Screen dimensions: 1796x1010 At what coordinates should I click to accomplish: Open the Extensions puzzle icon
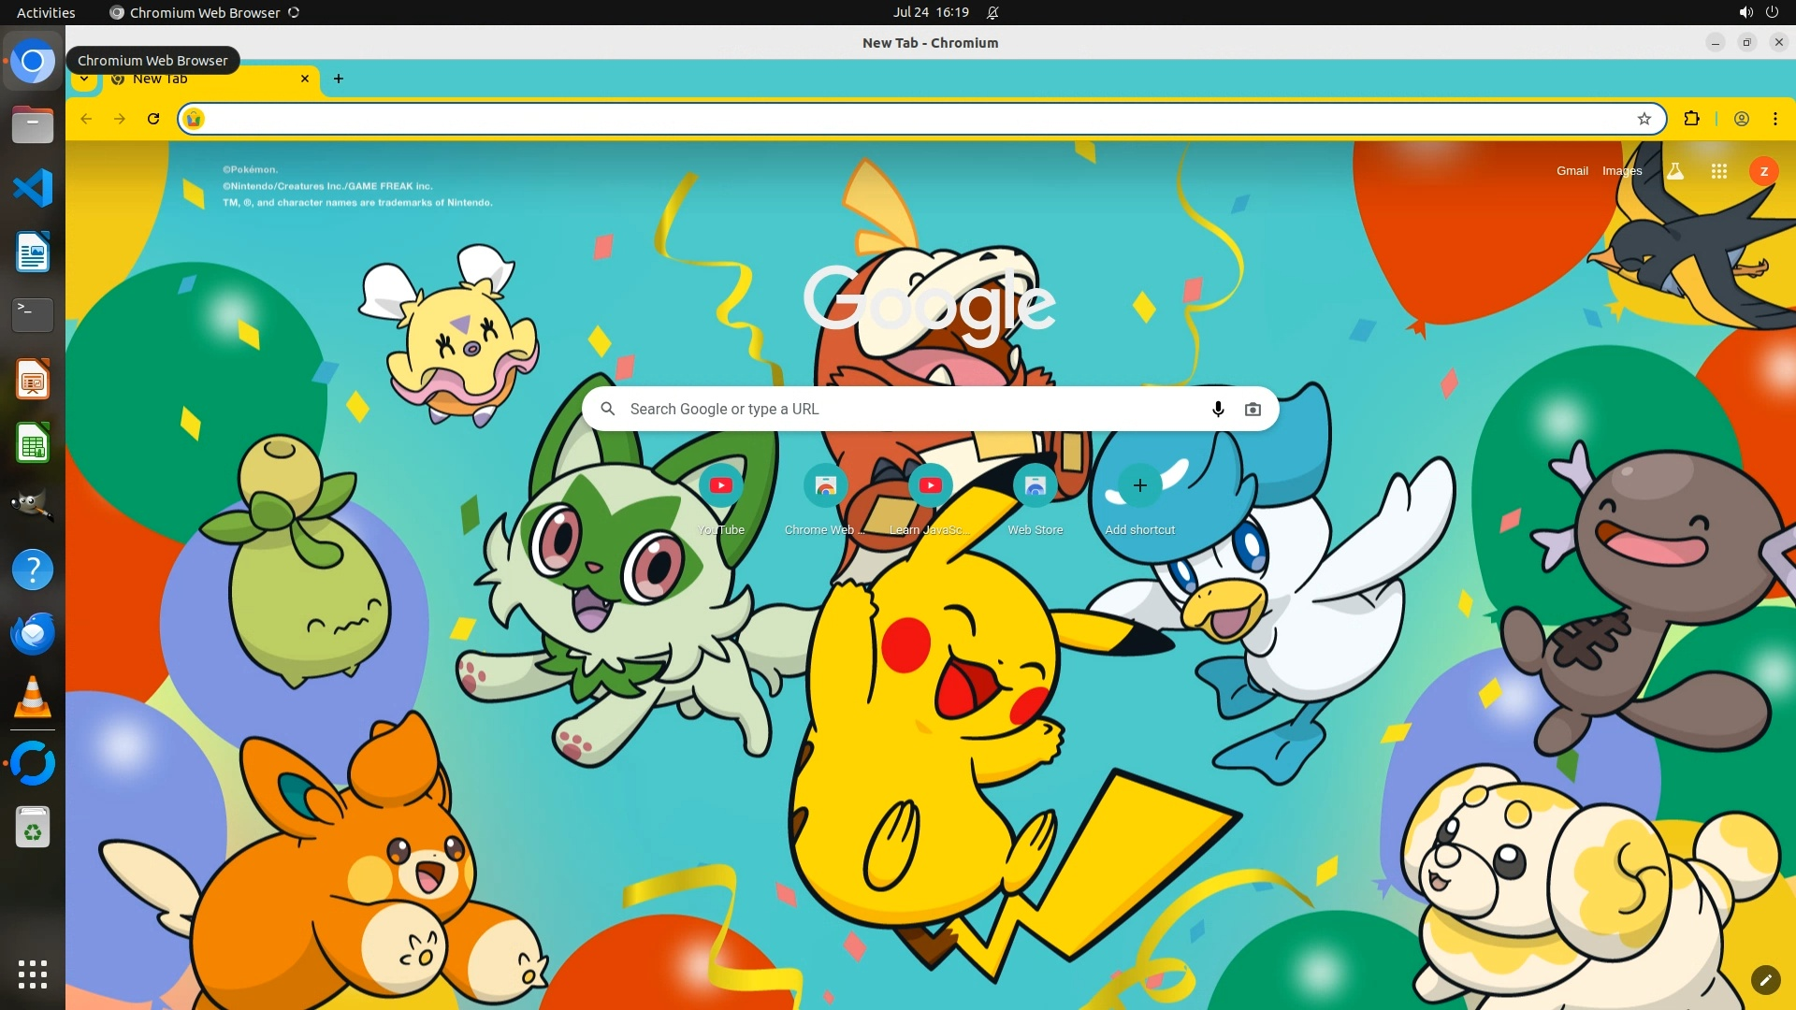point(1691,119)
